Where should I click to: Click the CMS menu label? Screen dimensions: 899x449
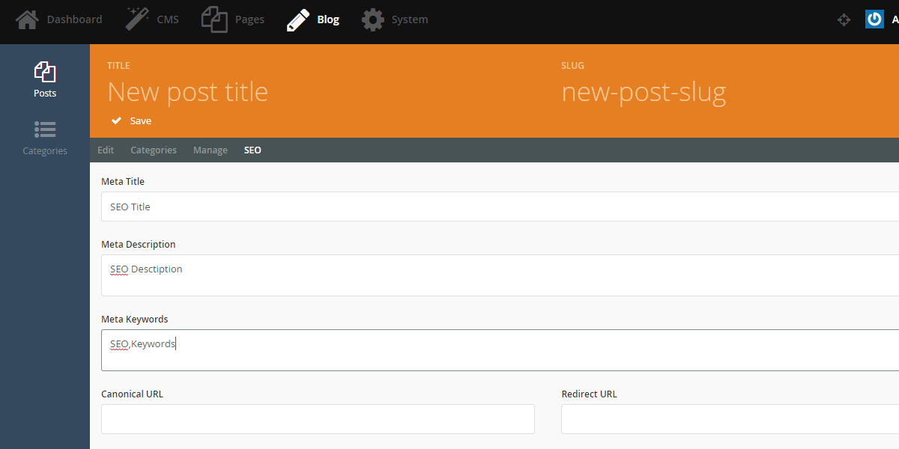[168, 19]
